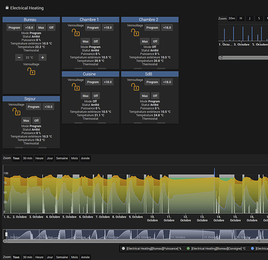
Task: Turn SdB heating Off
Action: pyautogui.click(x=155, y=96)
